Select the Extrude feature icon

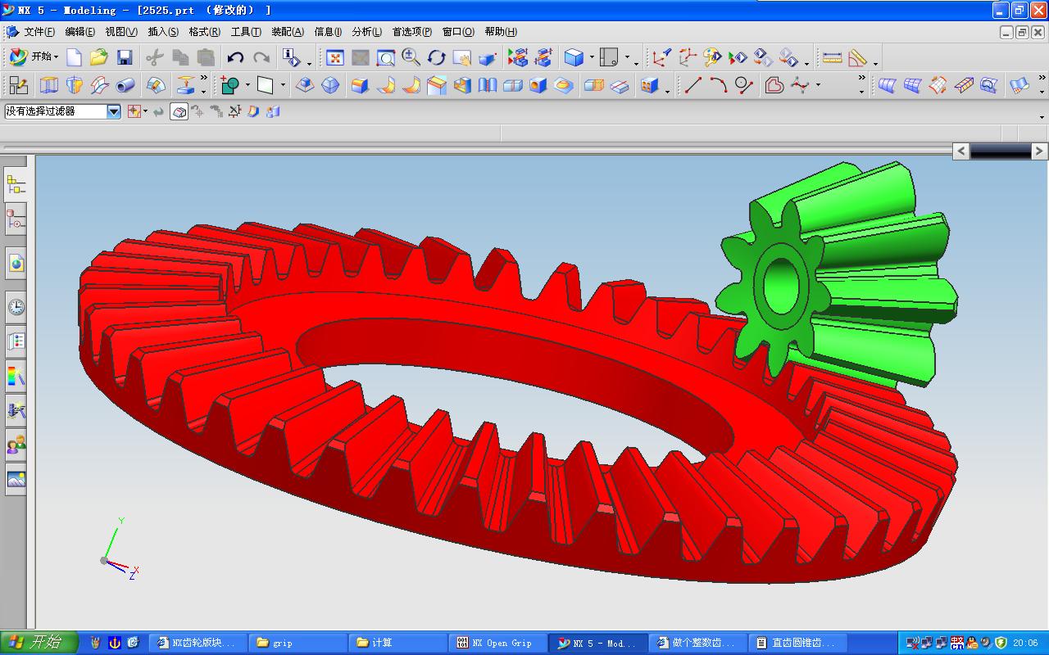(49, 85)
